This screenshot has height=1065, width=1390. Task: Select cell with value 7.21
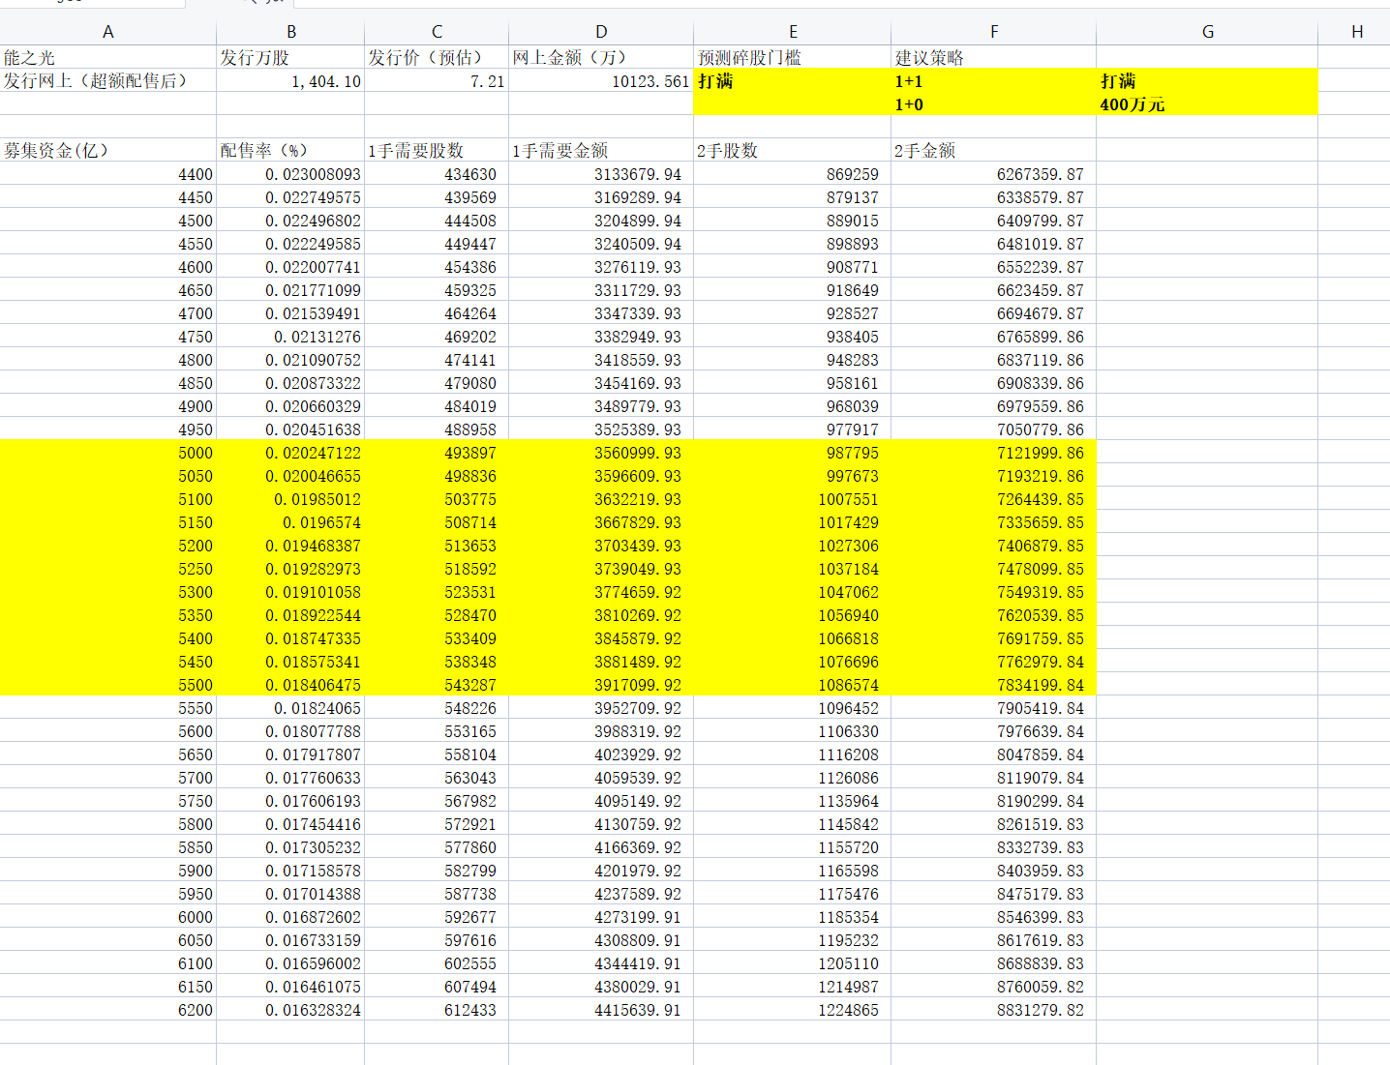[x=437, y=80]
